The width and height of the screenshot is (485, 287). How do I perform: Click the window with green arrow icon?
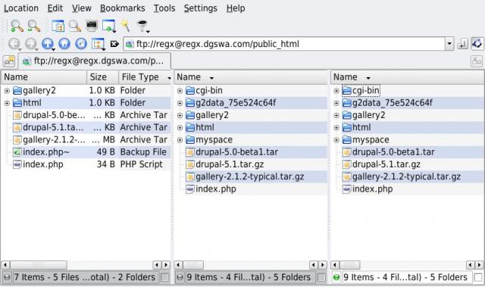(x=109, y=27)
